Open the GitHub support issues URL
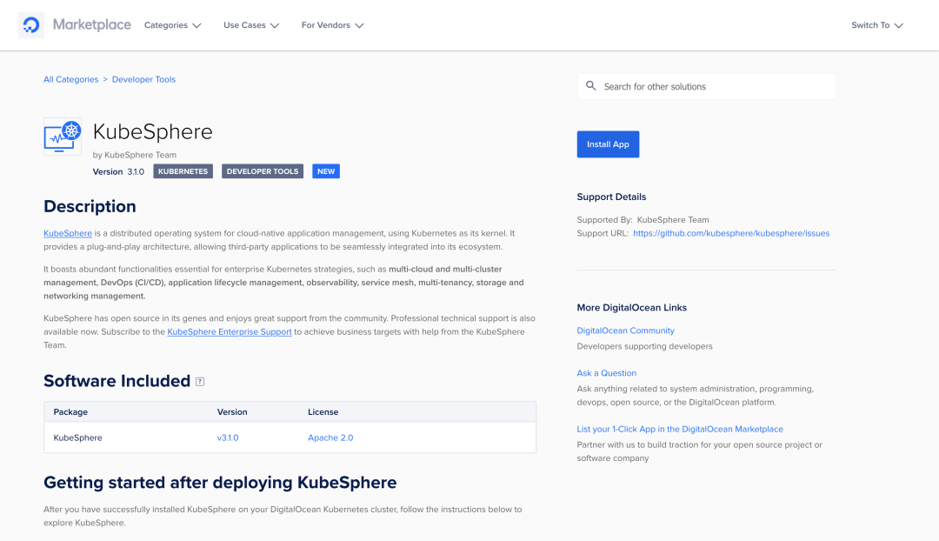Viewport: 939px width, 541px height. (731, 233)
